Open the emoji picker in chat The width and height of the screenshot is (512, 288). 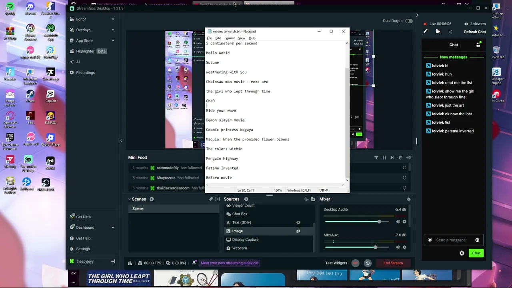(x=477, y=240)
